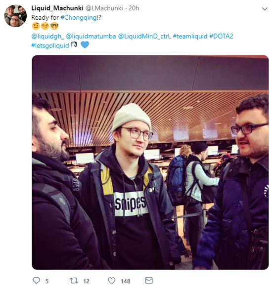The height and width of the screenshot is (287, 272).
Task: Send tweet via direct message envelope icon
Action: (149, 281)
